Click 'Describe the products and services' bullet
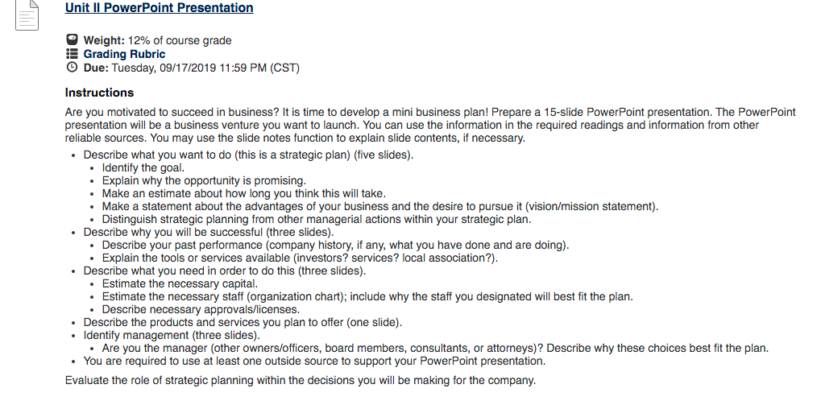 243,322
